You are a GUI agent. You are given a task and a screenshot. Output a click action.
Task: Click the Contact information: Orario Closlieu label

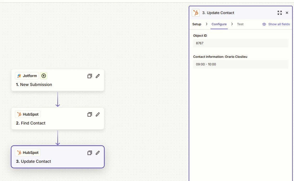220,57
